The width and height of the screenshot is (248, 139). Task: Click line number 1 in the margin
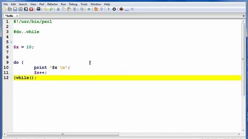(7, 22)
